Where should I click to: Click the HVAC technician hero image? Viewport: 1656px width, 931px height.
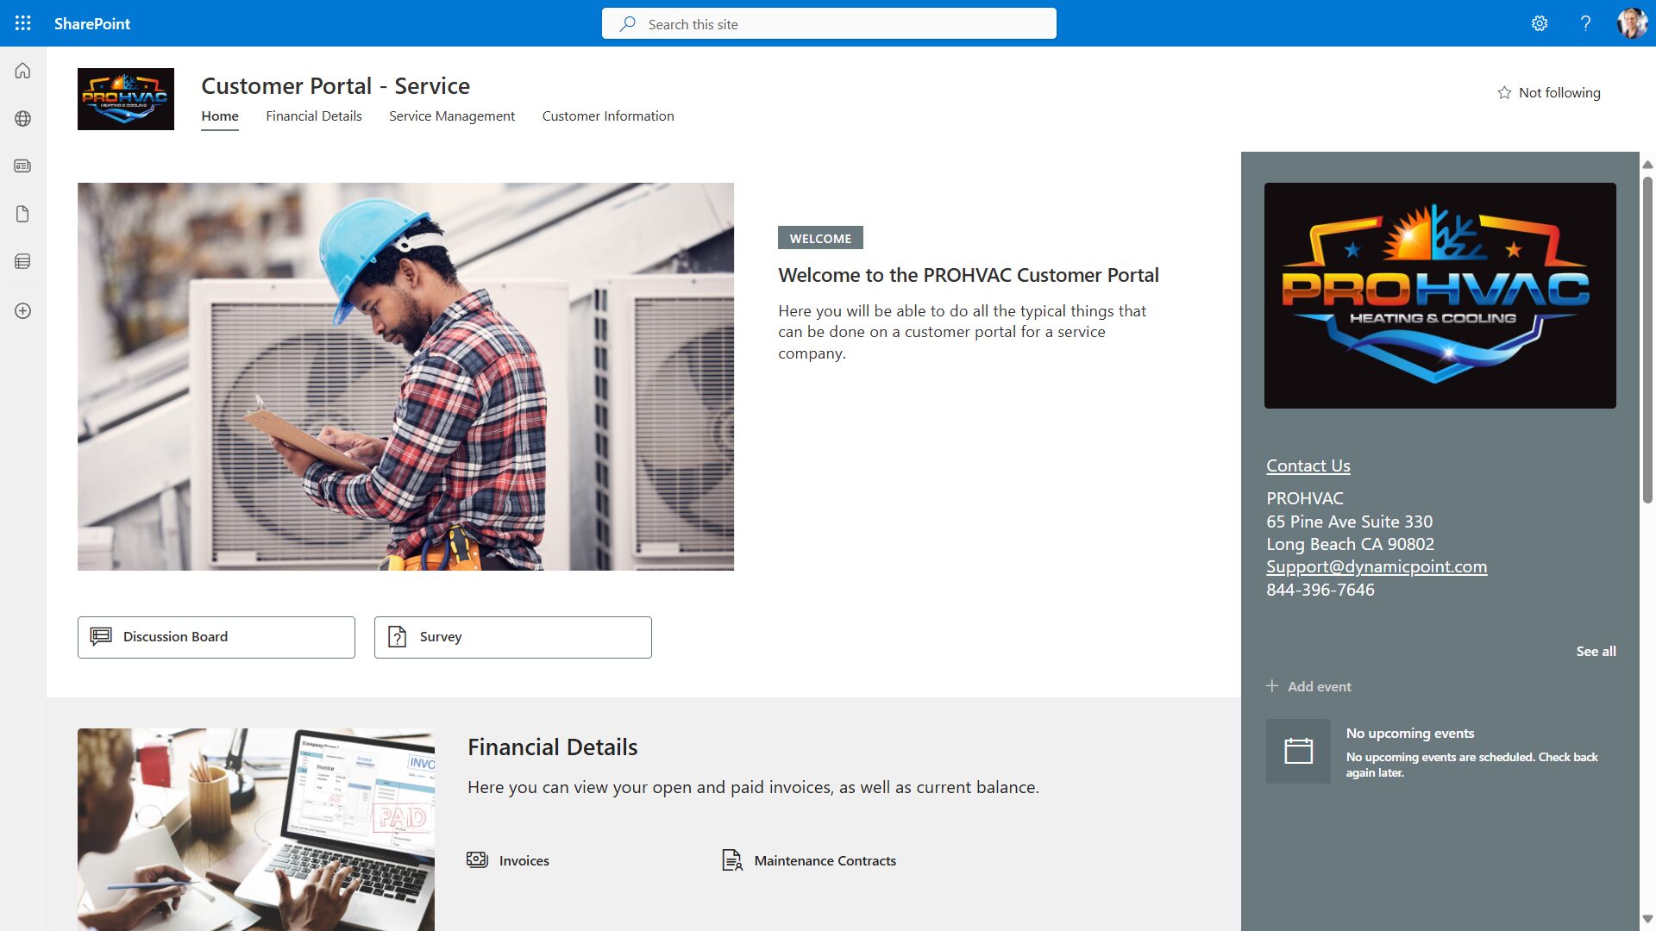pyautogui.click(x=405, y=376)
